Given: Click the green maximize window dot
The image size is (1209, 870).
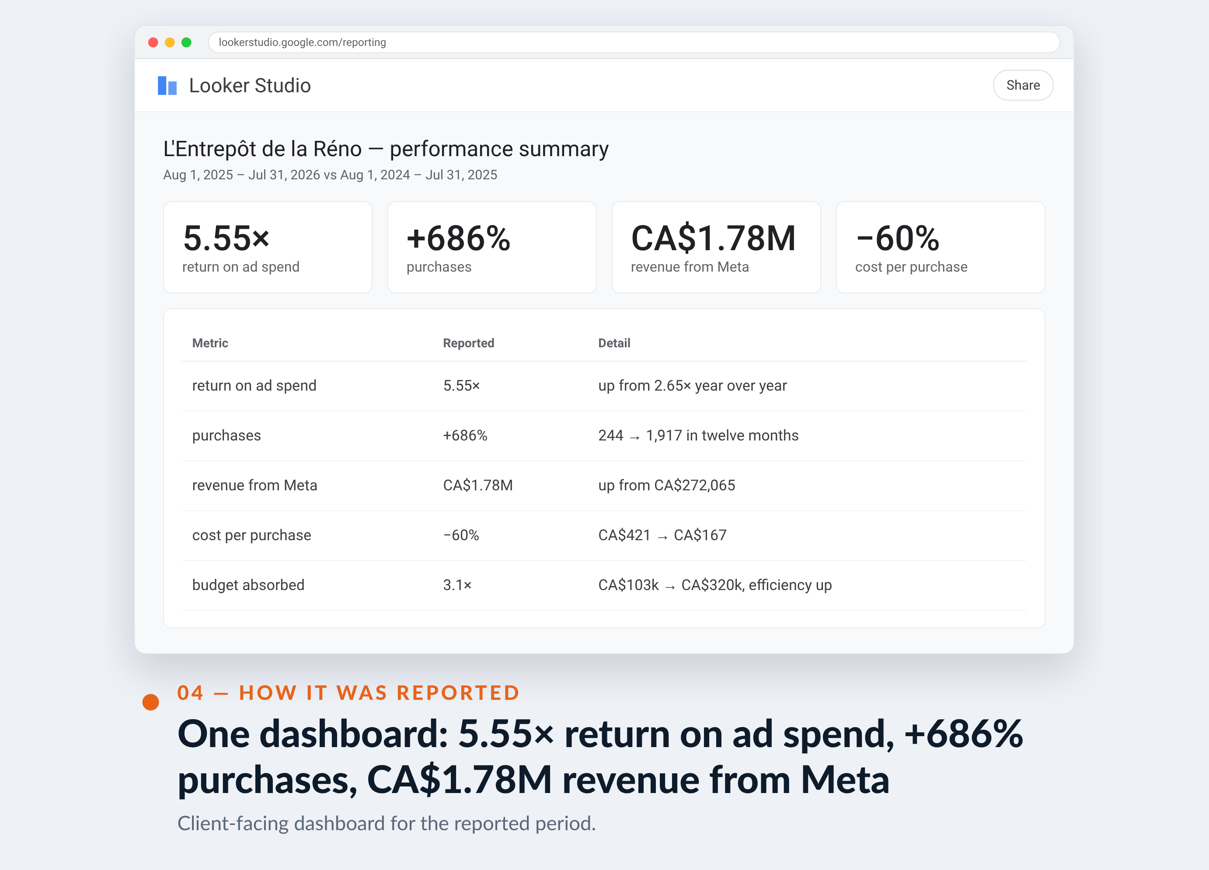Looking at the screenshot, I should (186, 42).
